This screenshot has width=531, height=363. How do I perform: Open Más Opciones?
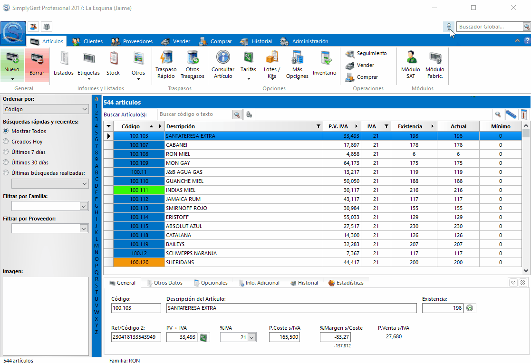click(297, 65)
